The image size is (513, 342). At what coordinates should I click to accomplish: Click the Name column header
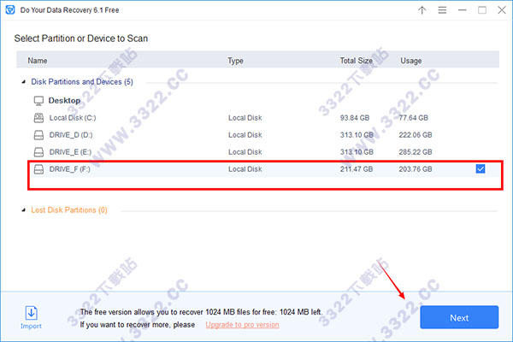38,61
